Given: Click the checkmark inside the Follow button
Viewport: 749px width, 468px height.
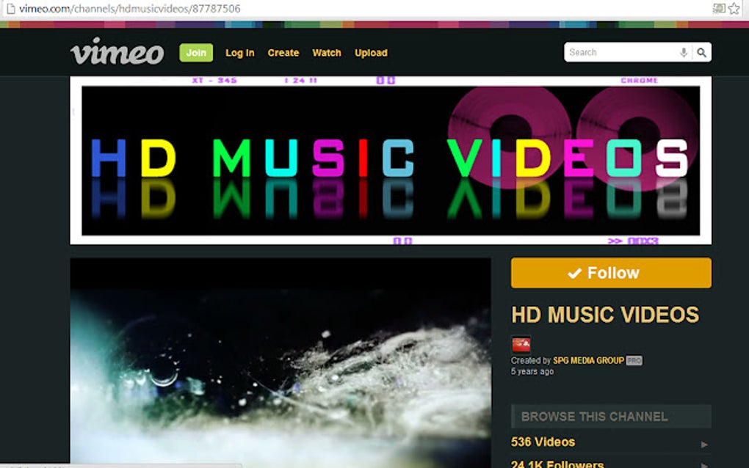Looking at the screenshot, I should pos(573,272).
